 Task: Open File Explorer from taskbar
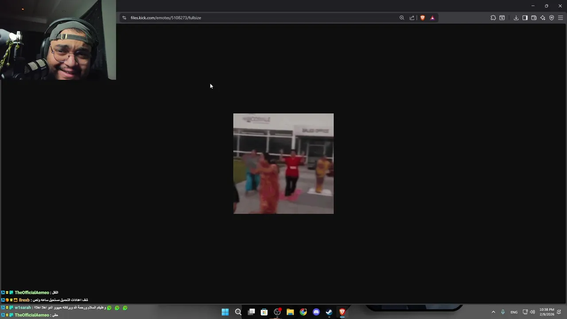(x=290, y=312)
